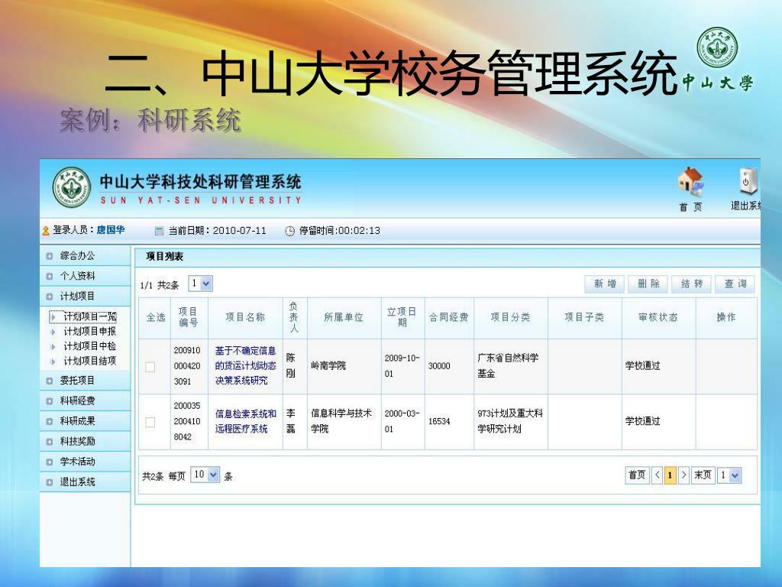782x587 pixels.
Task: Click the square icon beside sidebar 退出系统
Action: click(50, 482)
